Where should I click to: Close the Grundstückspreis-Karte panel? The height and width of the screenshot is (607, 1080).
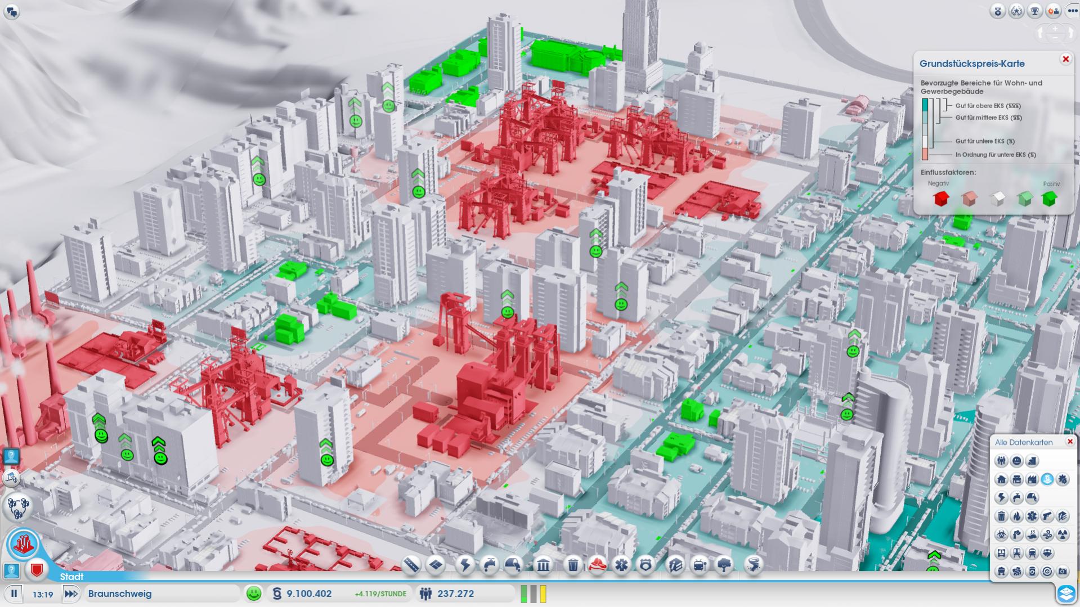coord(1065,59)
